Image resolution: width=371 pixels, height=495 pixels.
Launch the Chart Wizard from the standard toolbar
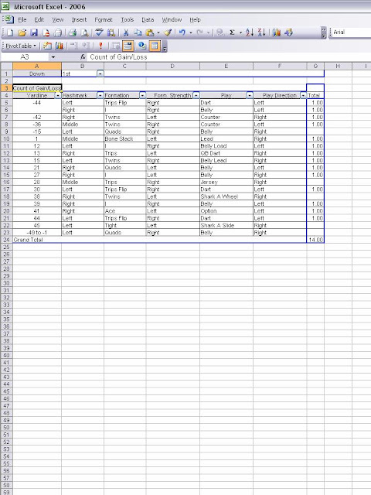[x=277, y=32]
